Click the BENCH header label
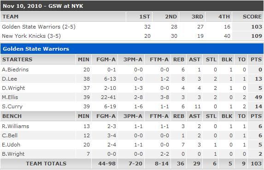This screenshot has width=264, height=170. tap(12, 116)
